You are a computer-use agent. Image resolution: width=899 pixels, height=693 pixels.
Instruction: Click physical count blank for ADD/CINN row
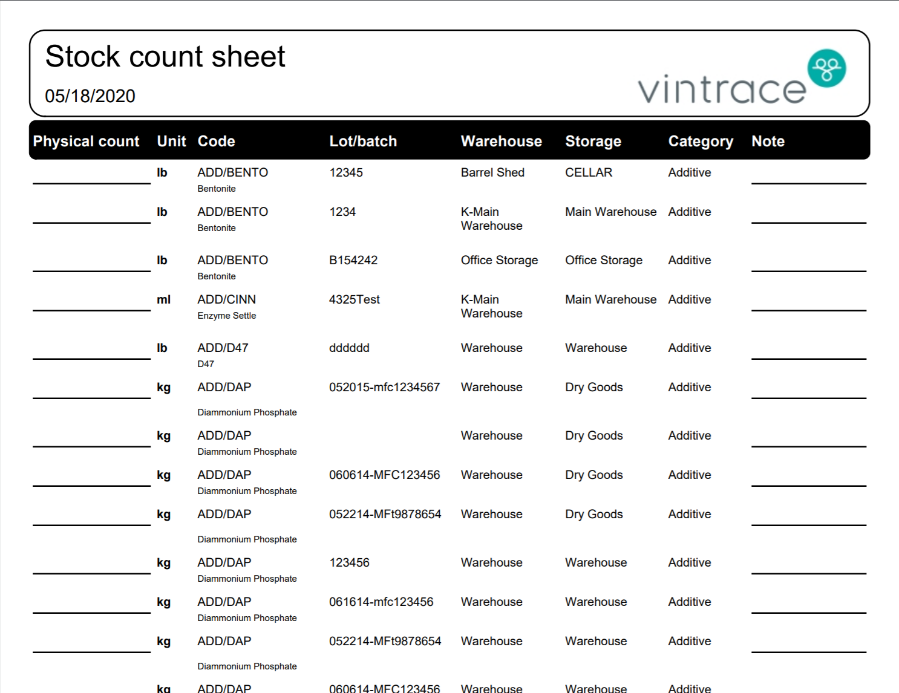(91, 304)
